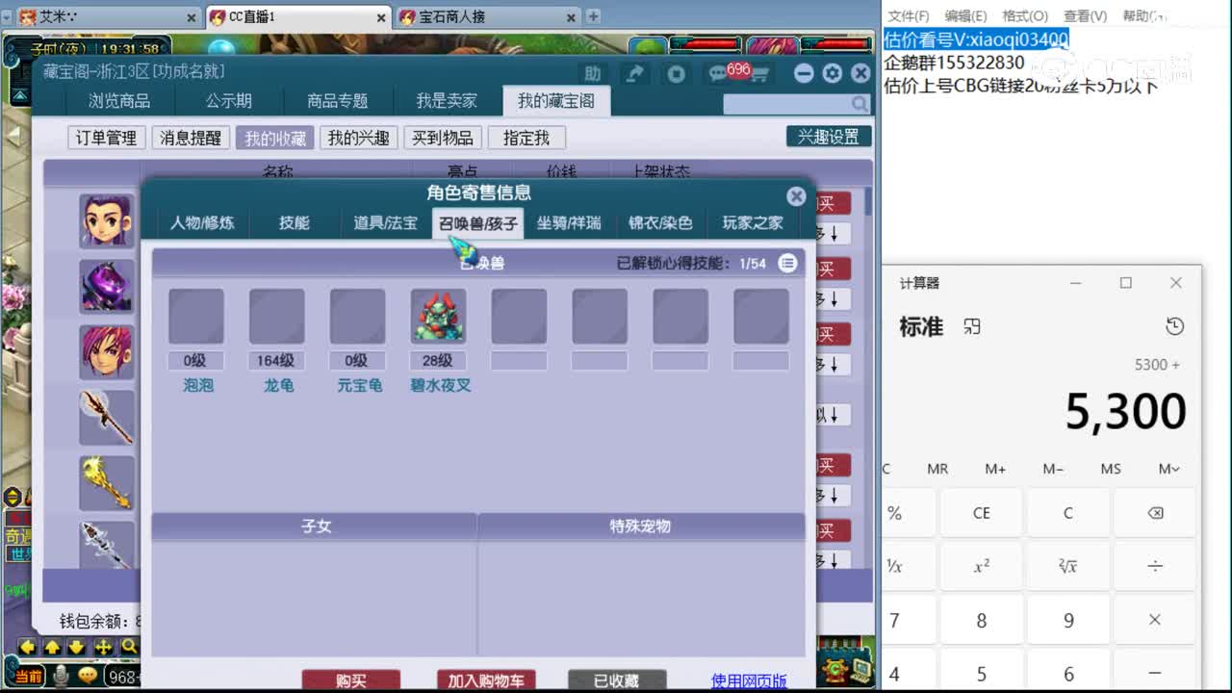Switch to the 坐骑/祥瑞 tab
1232x693 pixels.
(570, 222)
